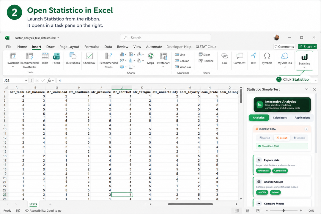
Task: Open Statistico pane options chevron
Action: (x=306, y=89)
